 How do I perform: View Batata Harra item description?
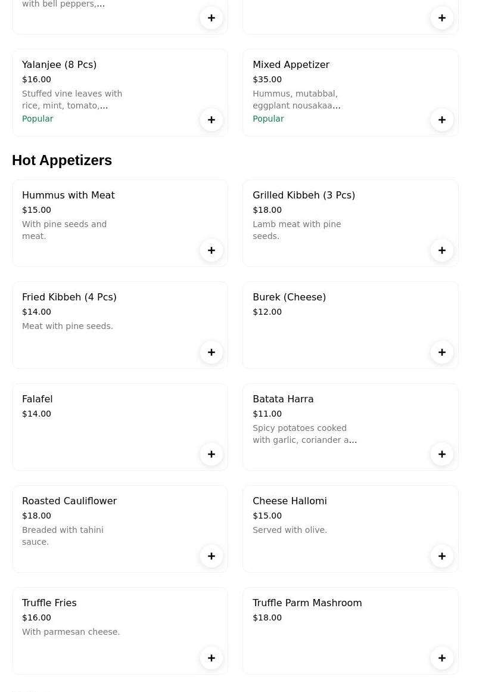pyautogui.click(x=304, y=434)
